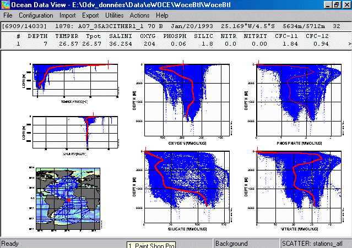The width and height of the screenshot is (352, 248).
Task: Click the Paint Shop Pro taskbar tooltip
Action: coord(151,245)
